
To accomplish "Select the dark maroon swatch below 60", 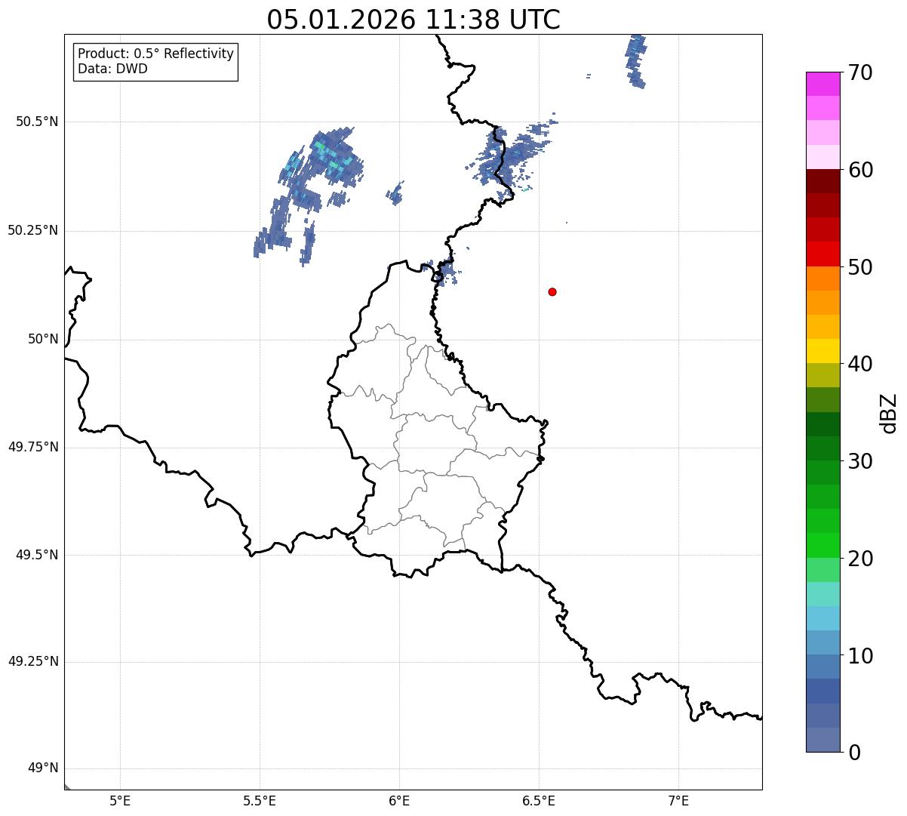I will [822, 181].
